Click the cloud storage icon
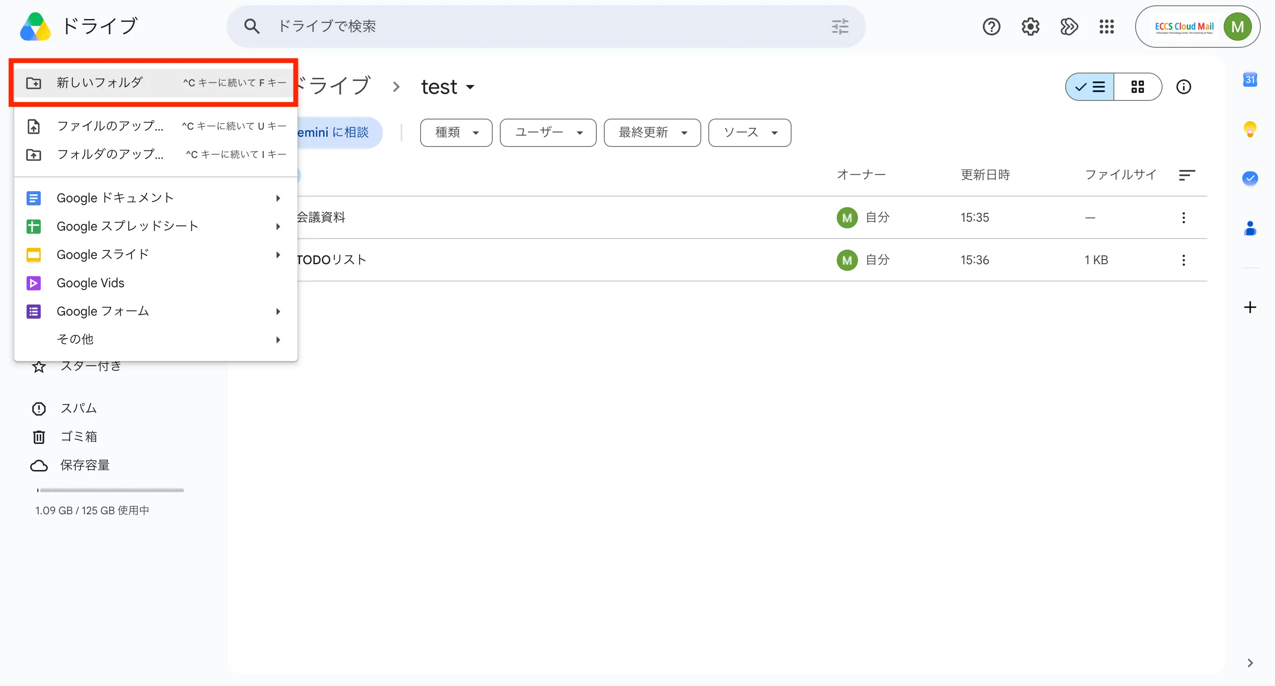Image resolution: width=1275 pixels, height=686 pixels. [39, 466]
